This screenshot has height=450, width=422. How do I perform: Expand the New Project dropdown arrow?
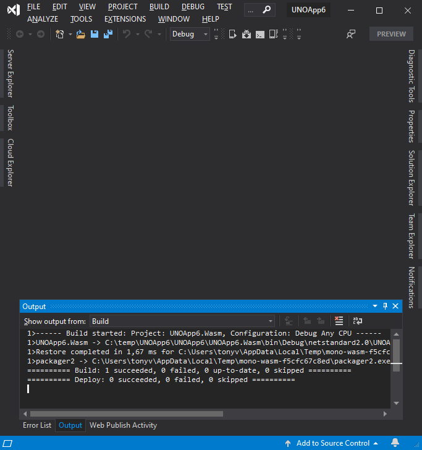pyautogui.click(x=70, y=35)
